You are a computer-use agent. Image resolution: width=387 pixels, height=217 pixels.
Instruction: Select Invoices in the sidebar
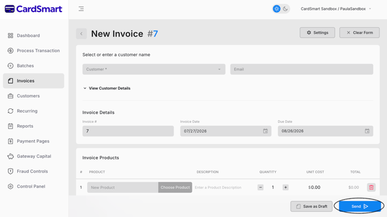34,81
